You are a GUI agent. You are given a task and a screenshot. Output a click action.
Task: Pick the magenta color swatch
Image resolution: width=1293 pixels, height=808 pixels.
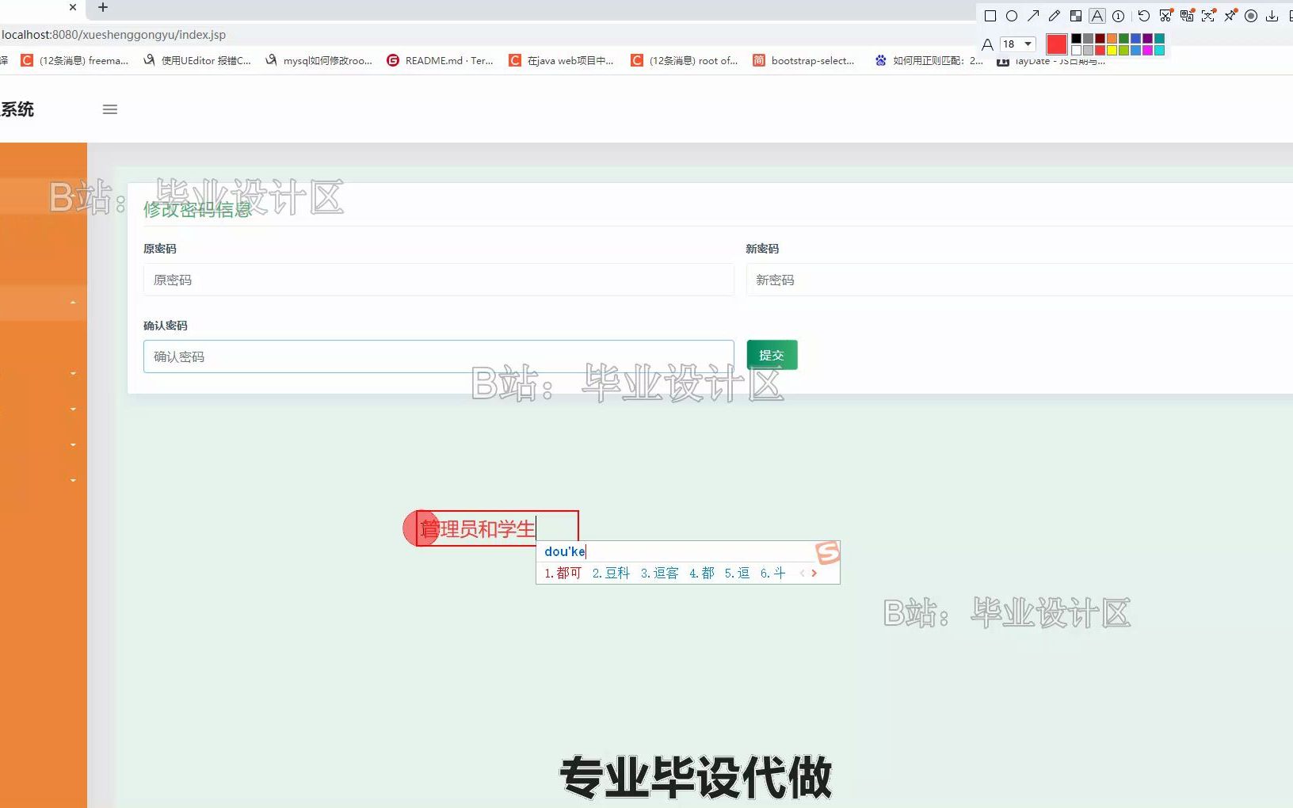1147,50
